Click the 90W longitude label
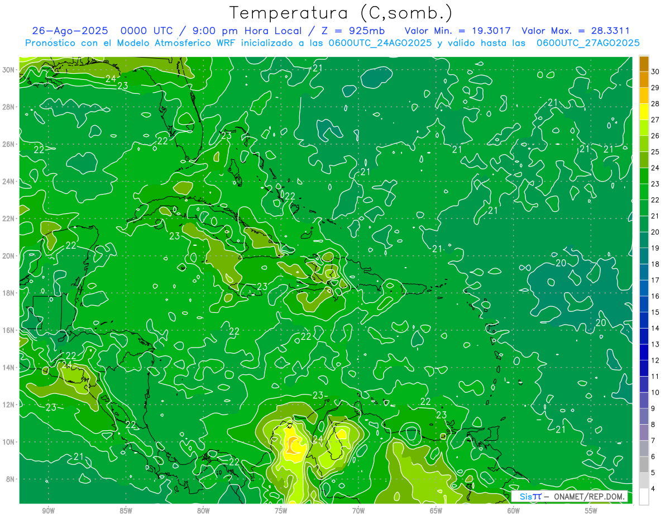Viewport: 670px width, 518px height. point(48,511)
